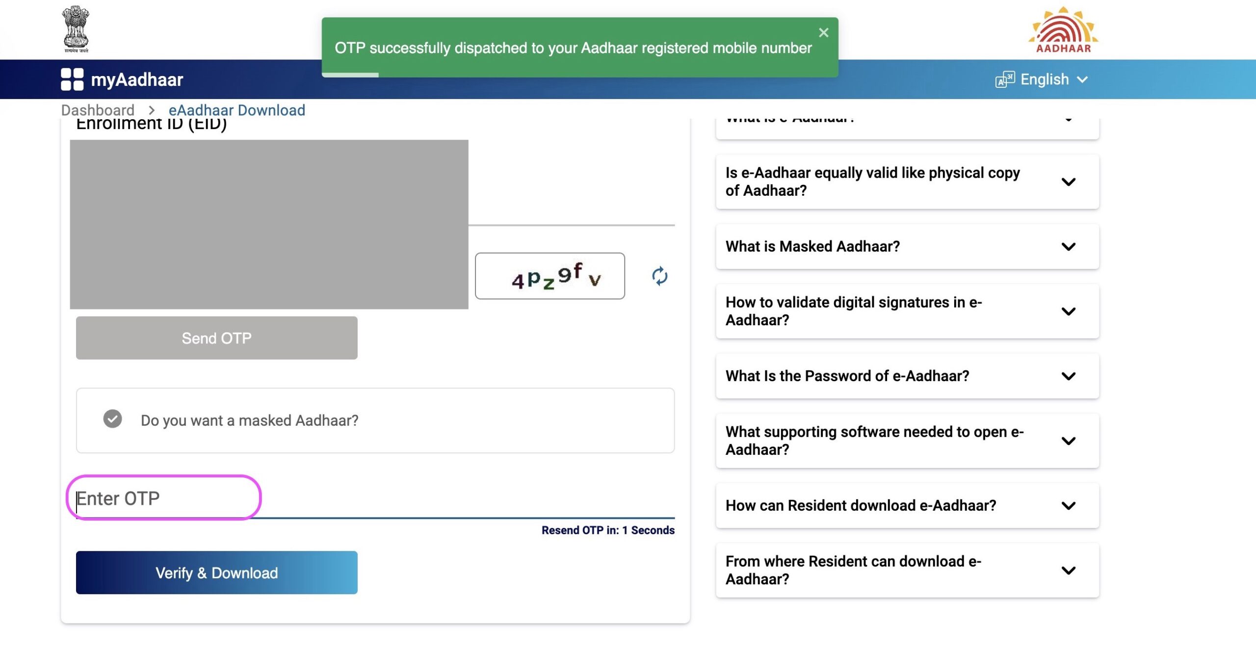Screen dimensions: 1256x651
Task: Click the Dashboard breadcrumb menu item
Action: click(x=97, y=109)
